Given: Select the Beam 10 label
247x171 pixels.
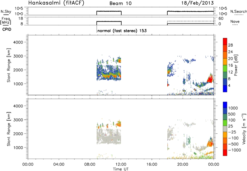Looking at the screenshot, I should pyautogui.click(x=120, y=3).
